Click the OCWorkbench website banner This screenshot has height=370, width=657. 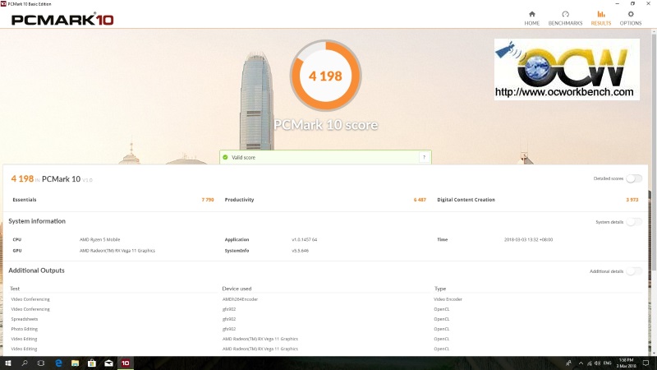pyautogui.click(x=567, y=69)
